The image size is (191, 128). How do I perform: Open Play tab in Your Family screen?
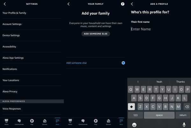tap(95, 122)
